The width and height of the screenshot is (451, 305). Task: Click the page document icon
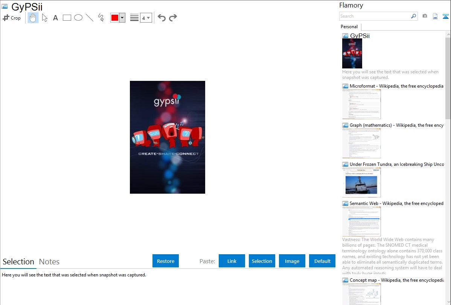(x=435, y=16)
